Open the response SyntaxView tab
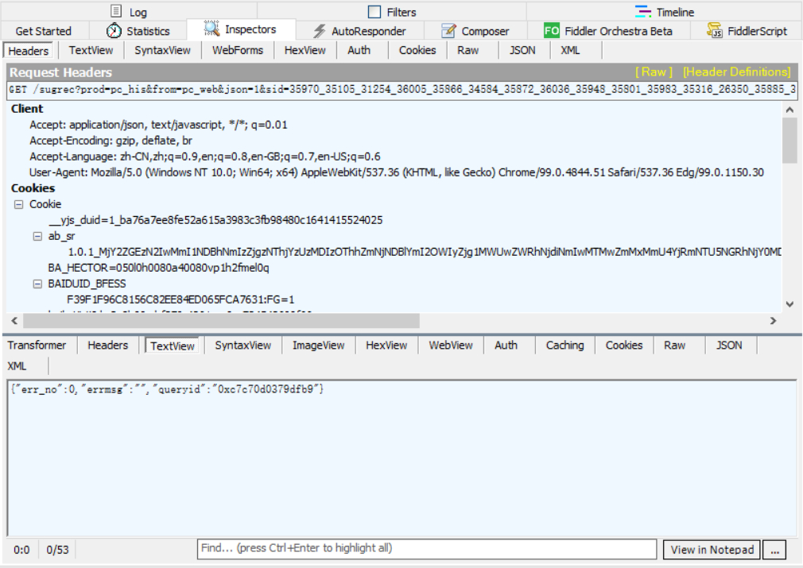This screenshot has height=568, width=803. click(x=243, y=346)
